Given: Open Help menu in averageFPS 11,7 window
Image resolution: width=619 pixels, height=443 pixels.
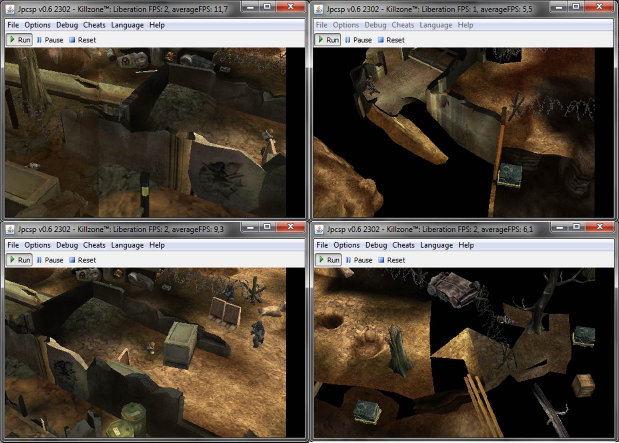Looking at the screenshot, I should [157, 25].
